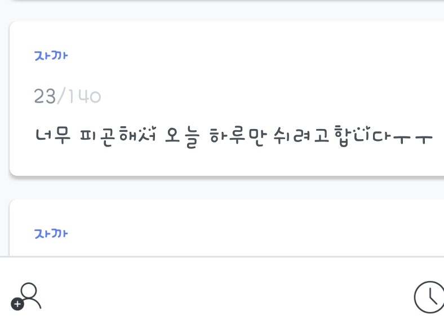Click the gray gap between the 작가 cards
Viewport: 444px width, 333px height.
tap(225, 188)
